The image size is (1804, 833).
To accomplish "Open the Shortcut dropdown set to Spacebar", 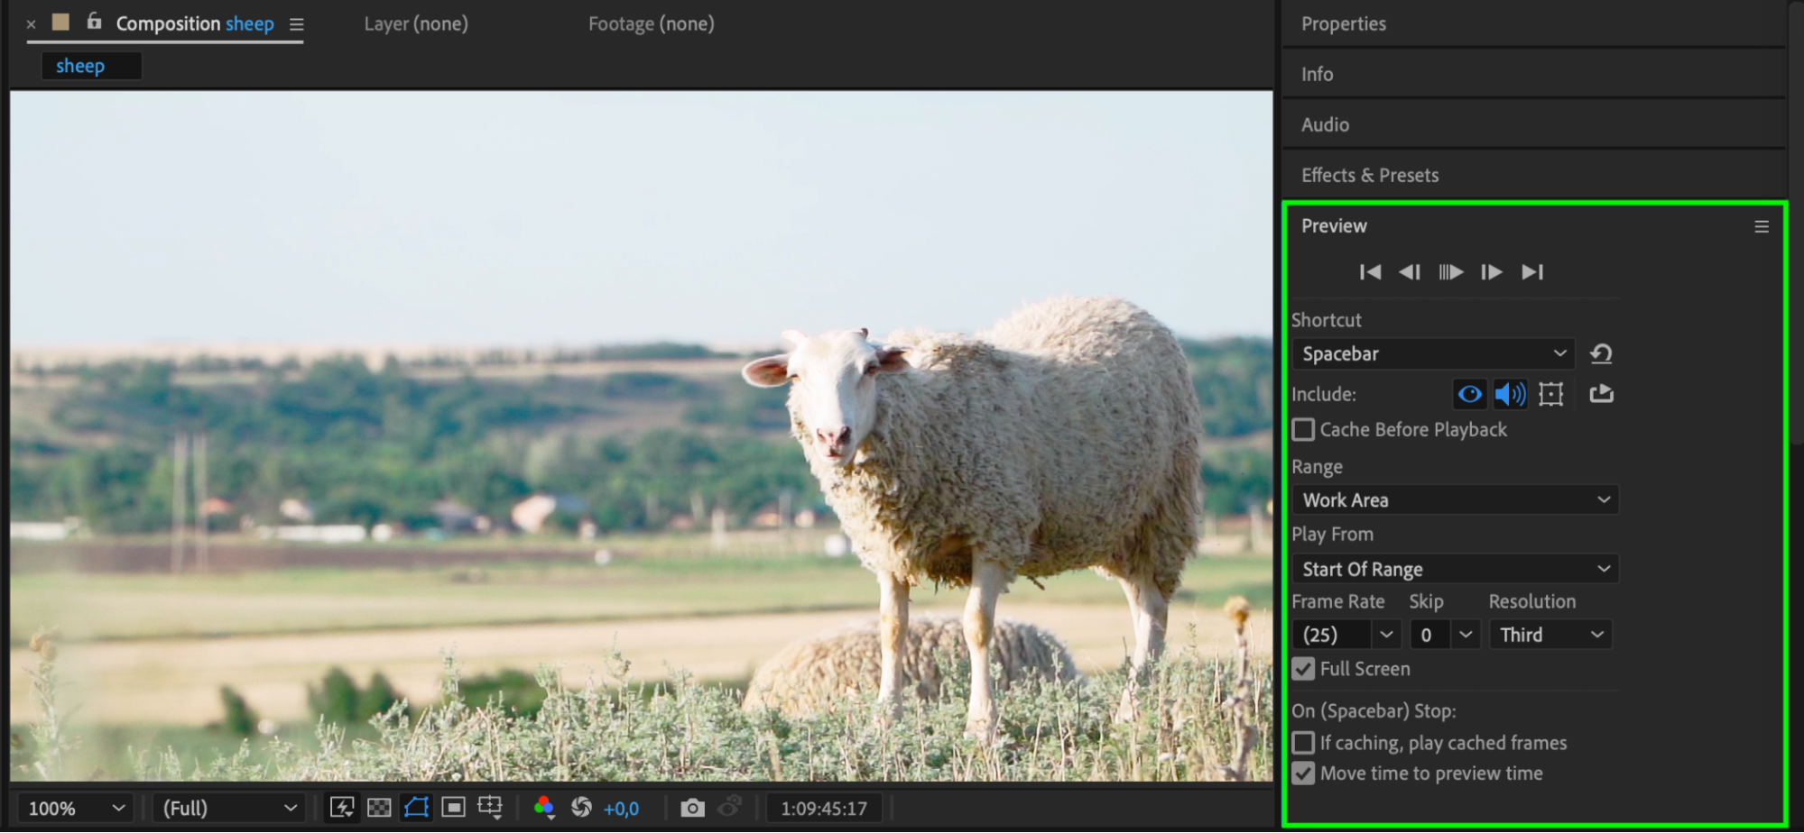I will pos(1433,353).
